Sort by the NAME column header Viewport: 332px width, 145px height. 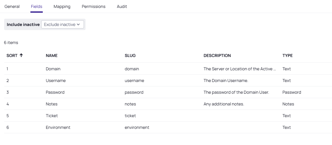[x=52, y=55]
